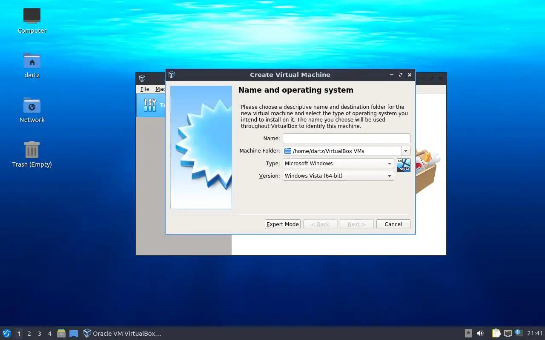Click the clock showing 21:41
Image resolution: width=545 pixels, height=340 pixels.
[x=535, y=333]
